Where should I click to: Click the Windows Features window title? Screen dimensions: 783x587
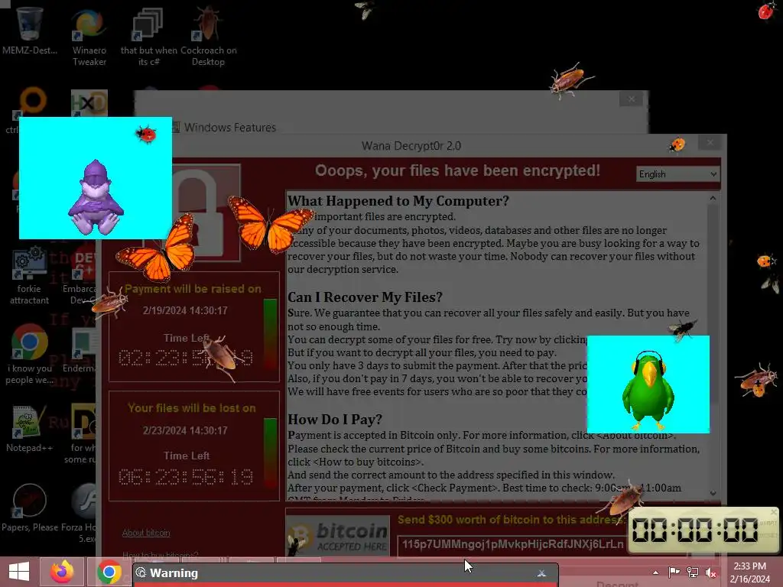[x=229, y=128]
